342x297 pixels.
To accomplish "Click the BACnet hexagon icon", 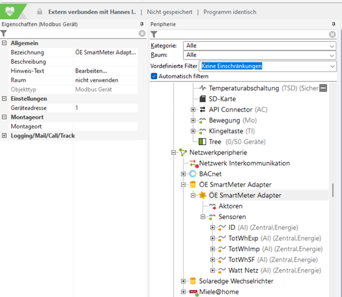I will [x=193, y=174].
